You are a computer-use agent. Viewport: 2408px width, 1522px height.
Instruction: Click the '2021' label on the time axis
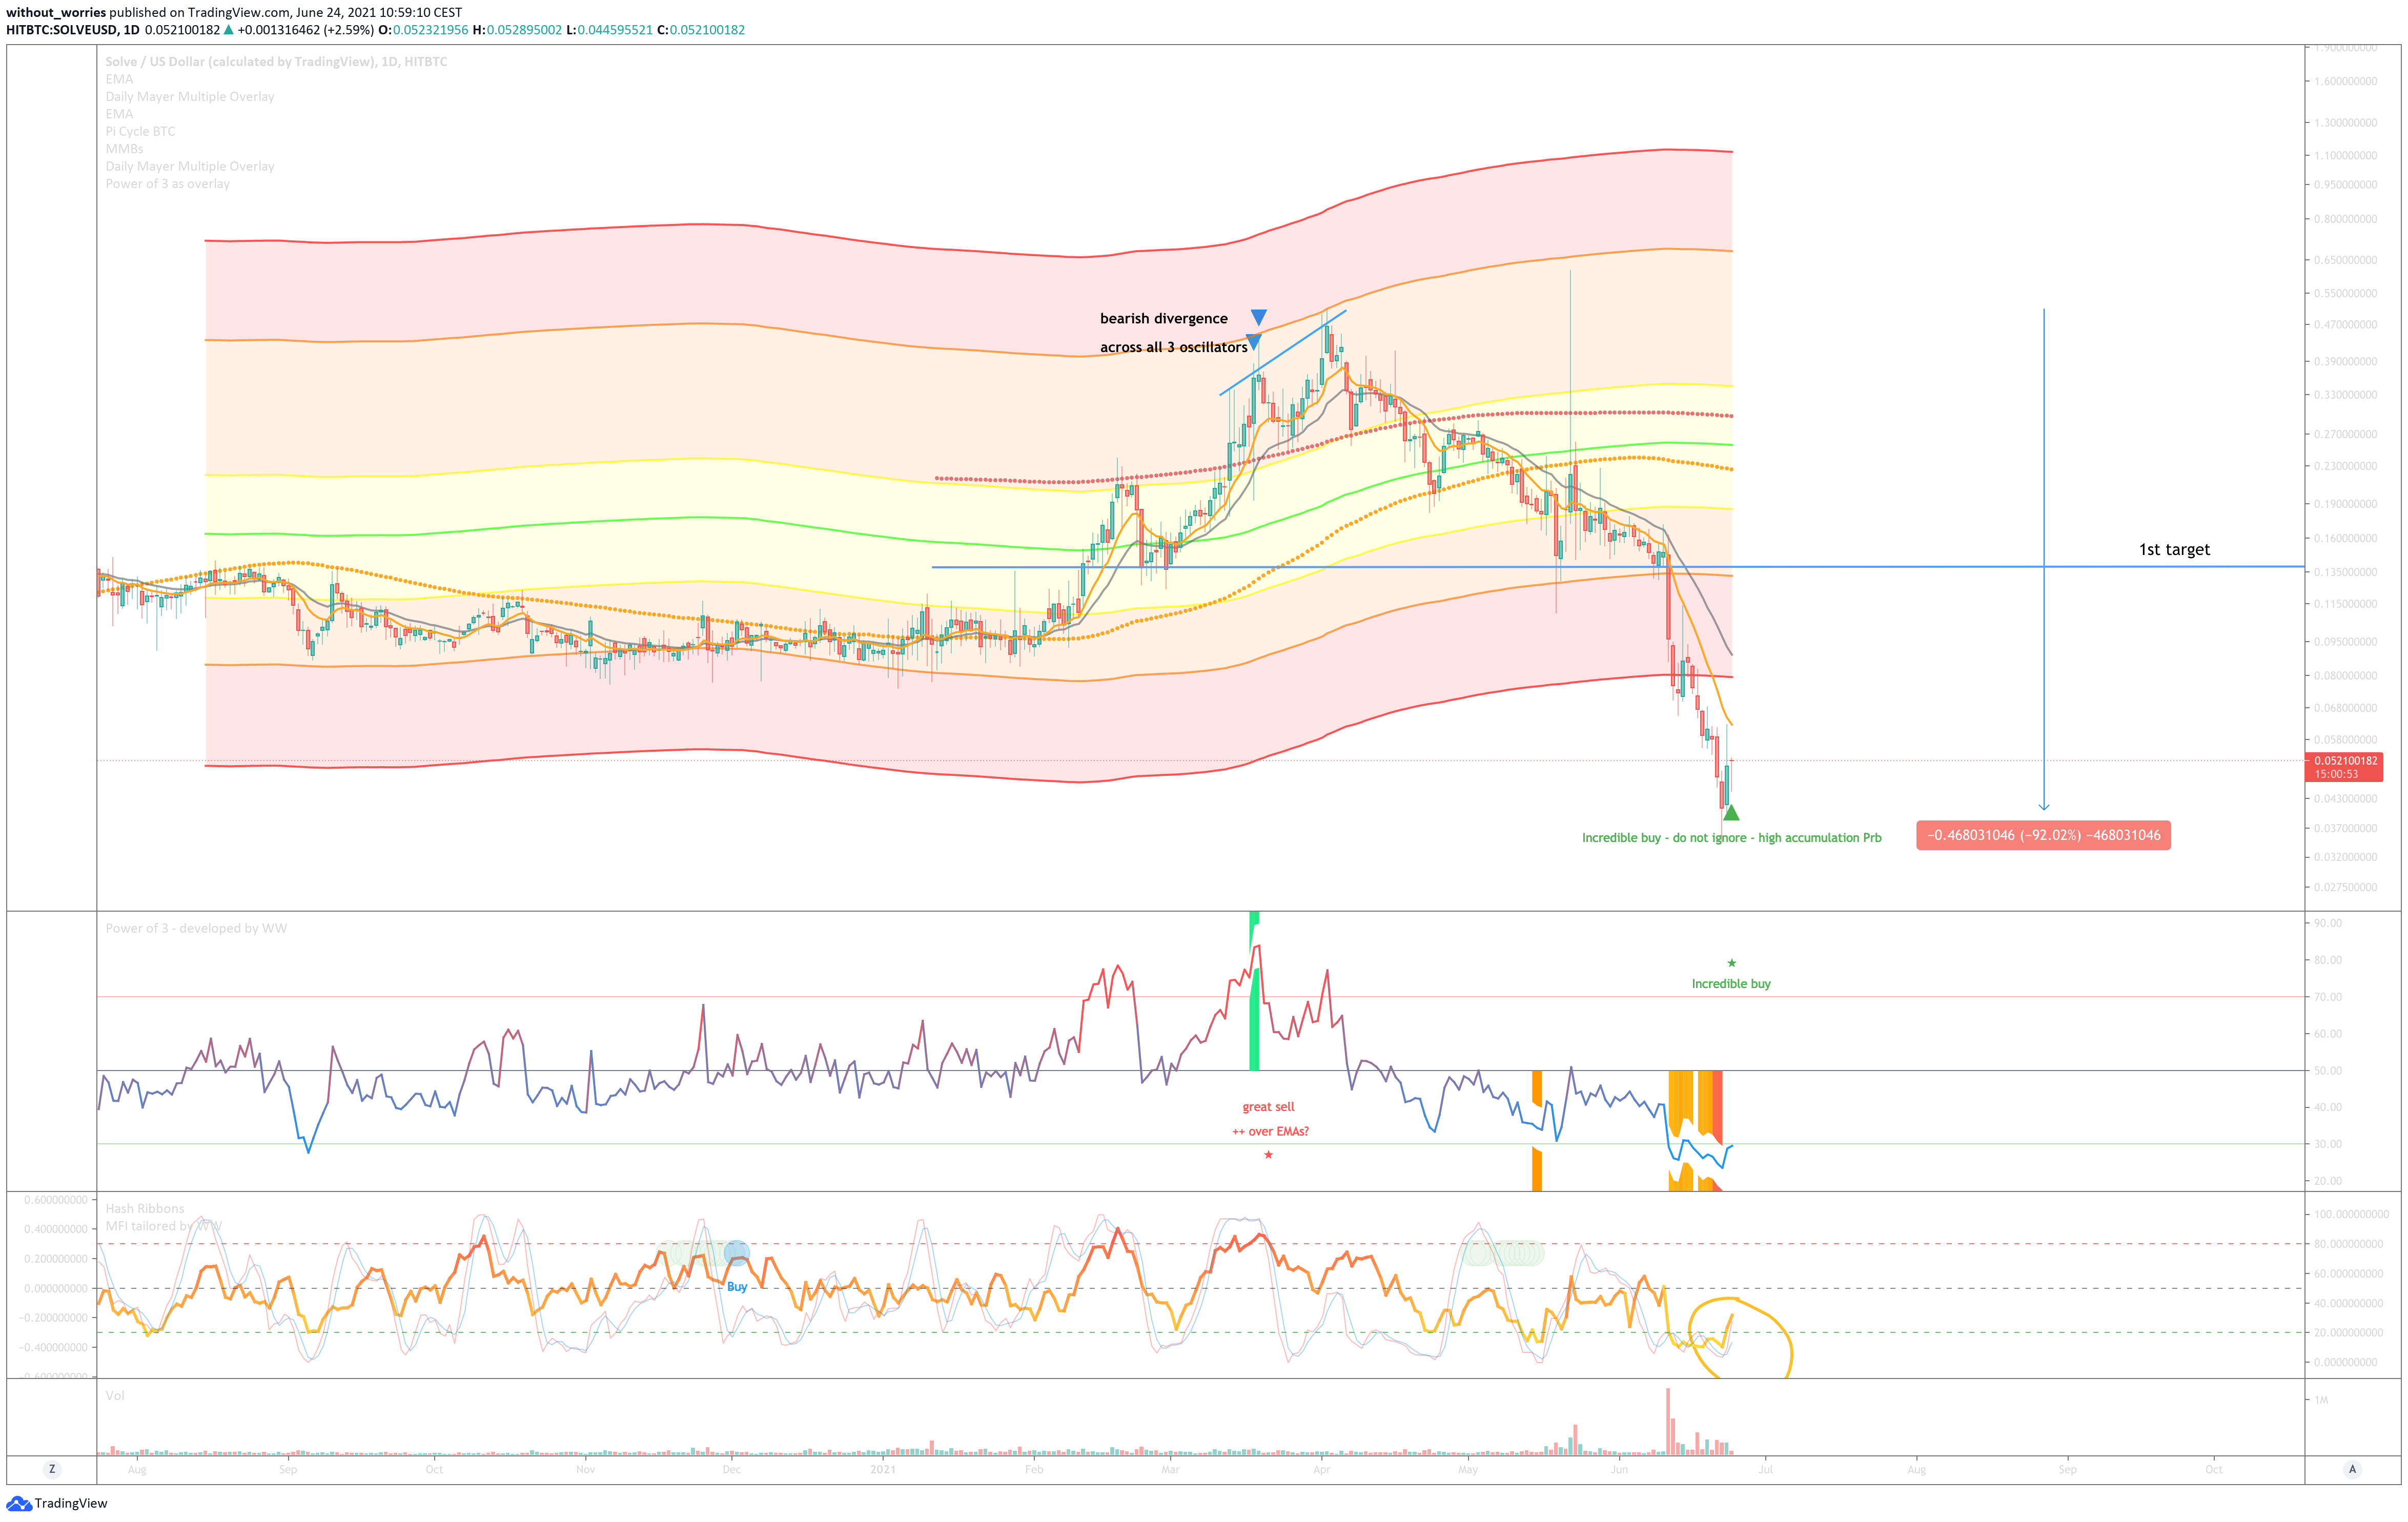coord(883,1469)
